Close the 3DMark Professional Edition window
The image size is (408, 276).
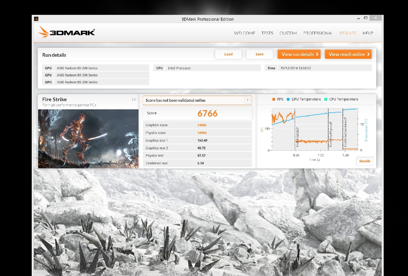[x=375, y=18]
